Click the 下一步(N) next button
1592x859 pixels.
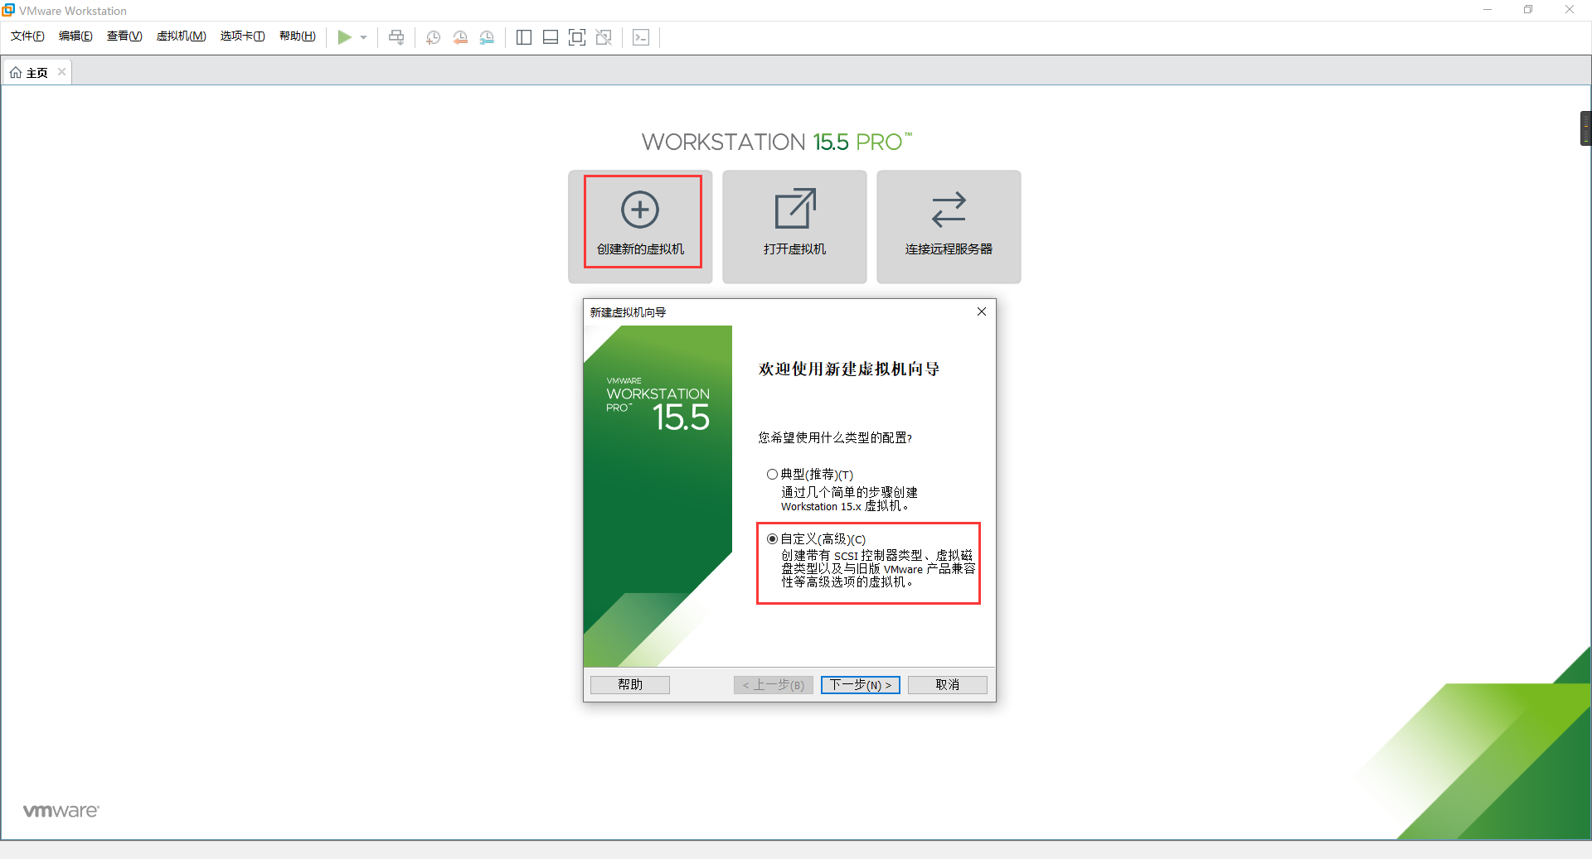(x=861, y=685)
